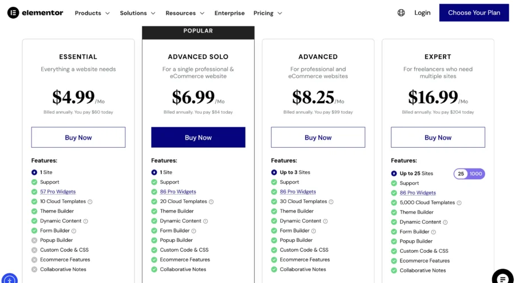Viewport: 515px width, 283px height.
Task: Click Dynamic Content info icon in Advanced plan
Action: pos(326,221)
